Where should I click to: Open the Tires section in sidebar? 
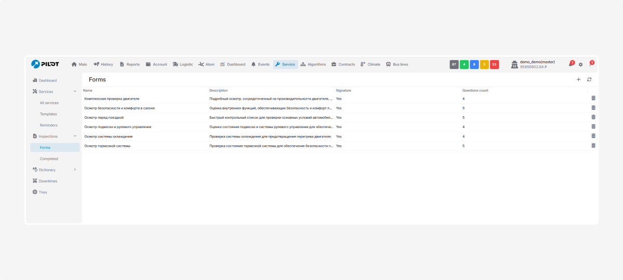tap(43, 192)
